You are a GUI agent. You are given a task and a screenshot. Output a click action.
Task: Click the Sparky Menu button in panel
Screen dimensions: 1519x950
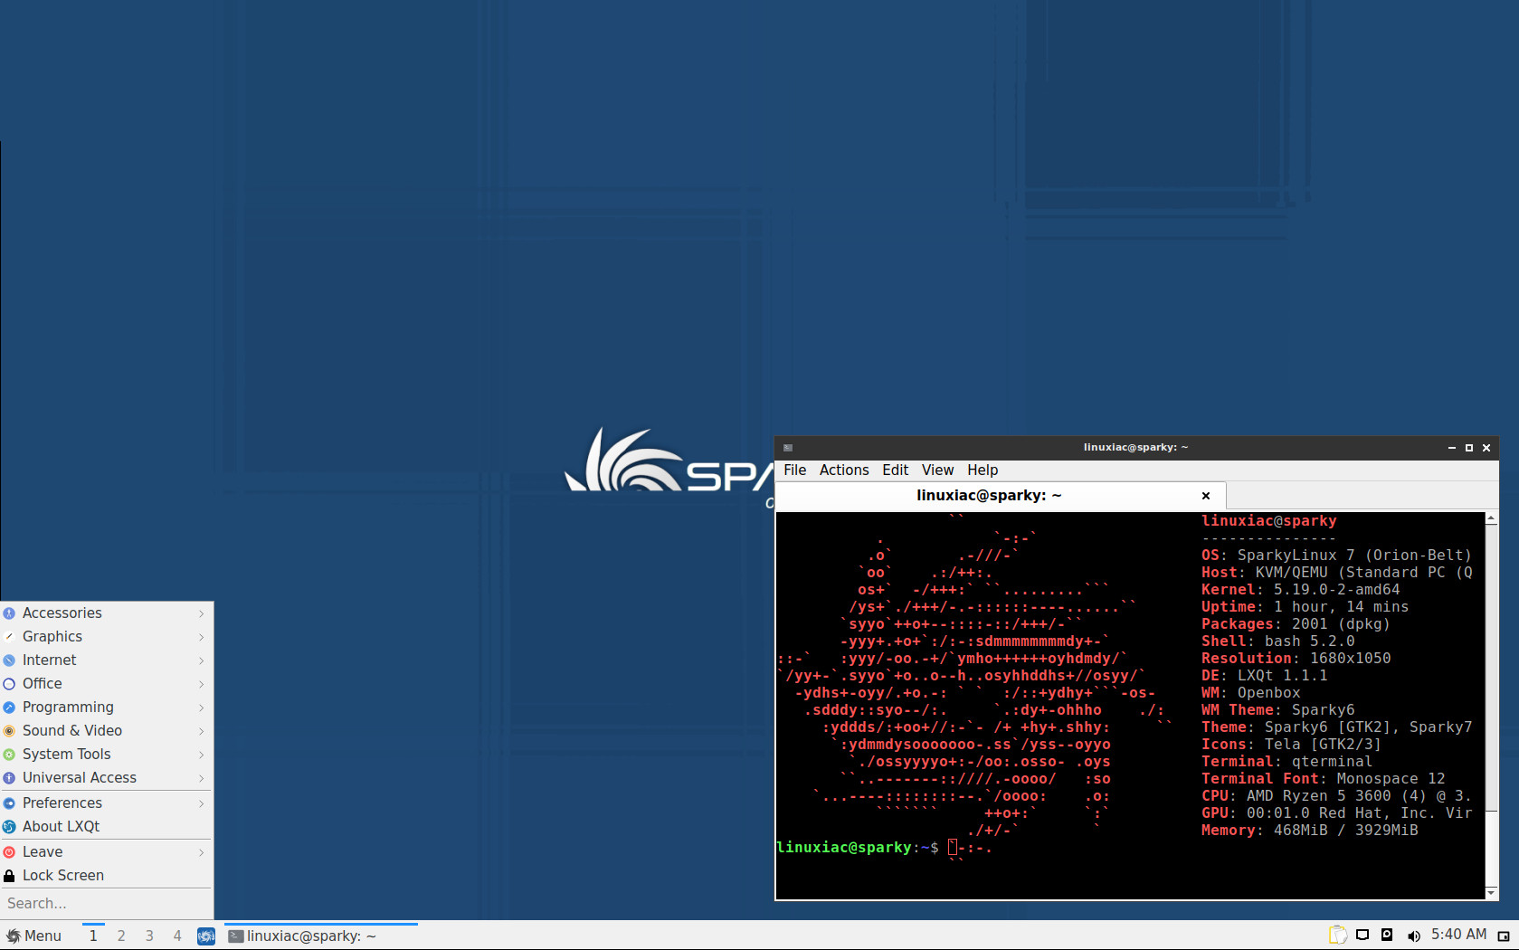pyautogui.click(x=34, y=936)
